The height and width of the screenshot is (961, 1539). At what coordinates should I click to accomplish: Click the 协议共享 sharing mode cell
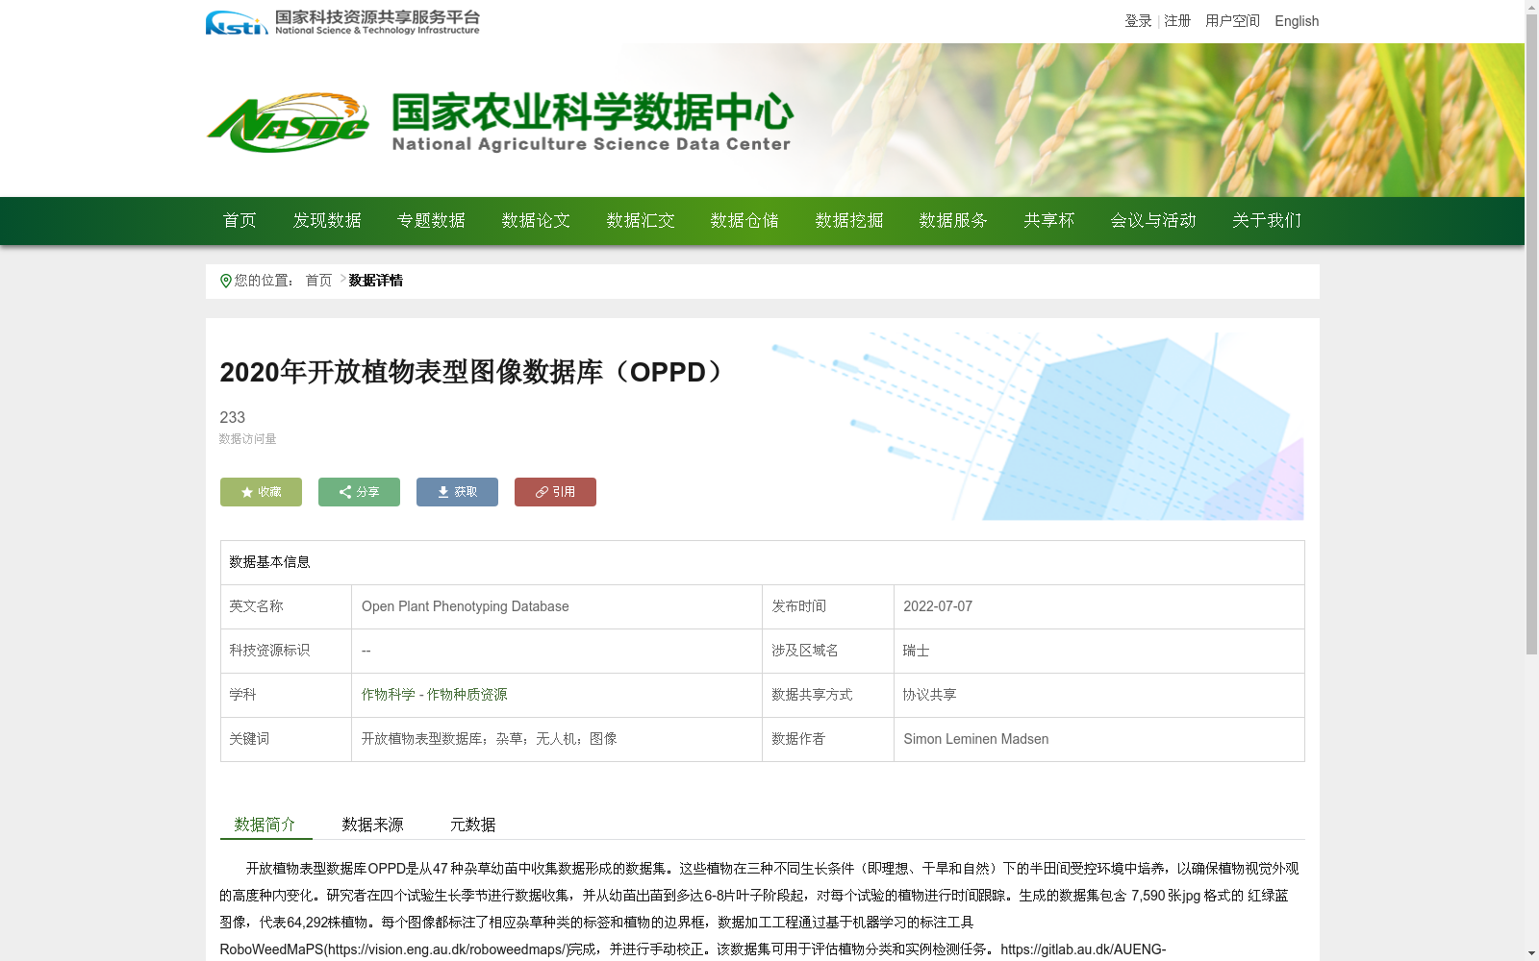(1099, 696)
